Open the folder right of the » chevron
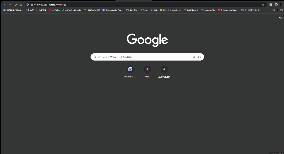Image resolution: width=284 pixels, height=154 pixels. 281,10
